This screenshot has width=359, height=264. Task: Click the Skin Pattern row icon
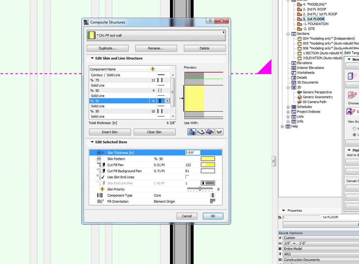99,159
